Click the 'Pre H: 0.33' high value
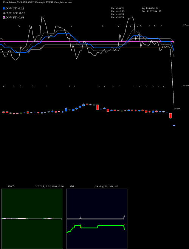 point(118,11)
